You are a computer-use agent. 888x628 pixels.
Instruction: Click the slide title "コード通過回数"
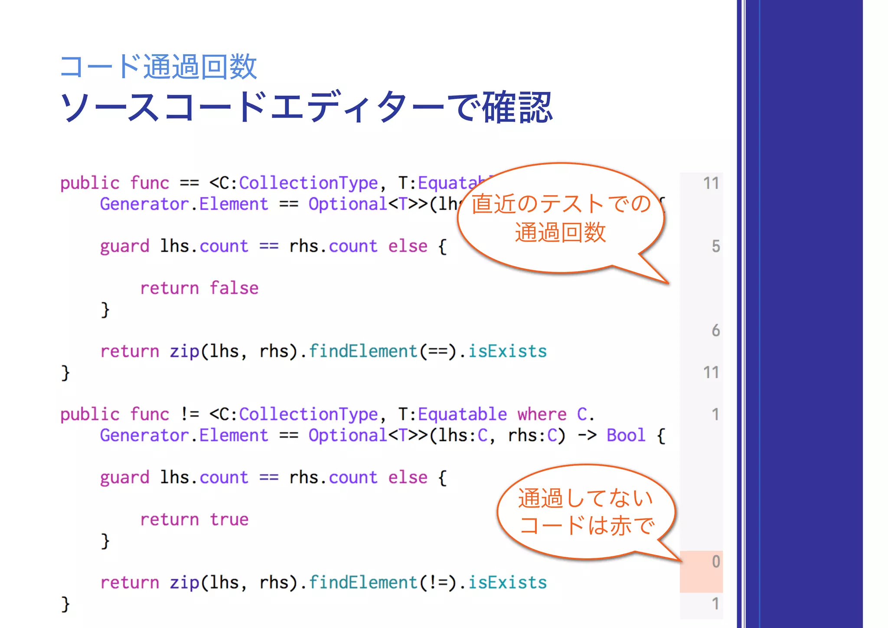(x=159, y=66)
